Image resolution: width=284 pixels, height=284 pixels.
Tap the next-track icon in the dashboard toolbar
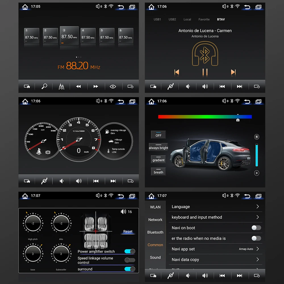click(x=113, y=181)
